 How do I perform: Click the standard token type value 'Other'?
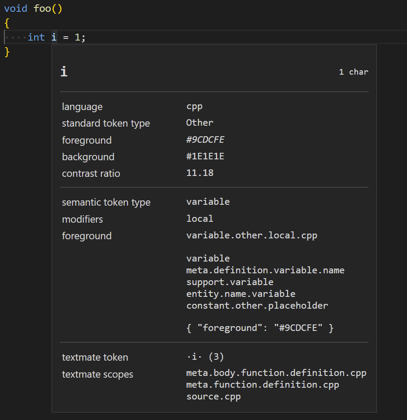(200, 123)
